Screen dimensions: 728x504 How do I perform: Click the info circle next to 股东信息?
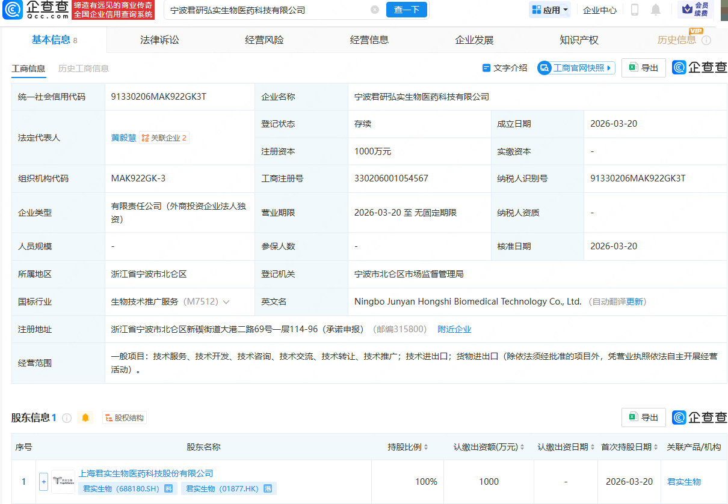(x=66, y=417)
